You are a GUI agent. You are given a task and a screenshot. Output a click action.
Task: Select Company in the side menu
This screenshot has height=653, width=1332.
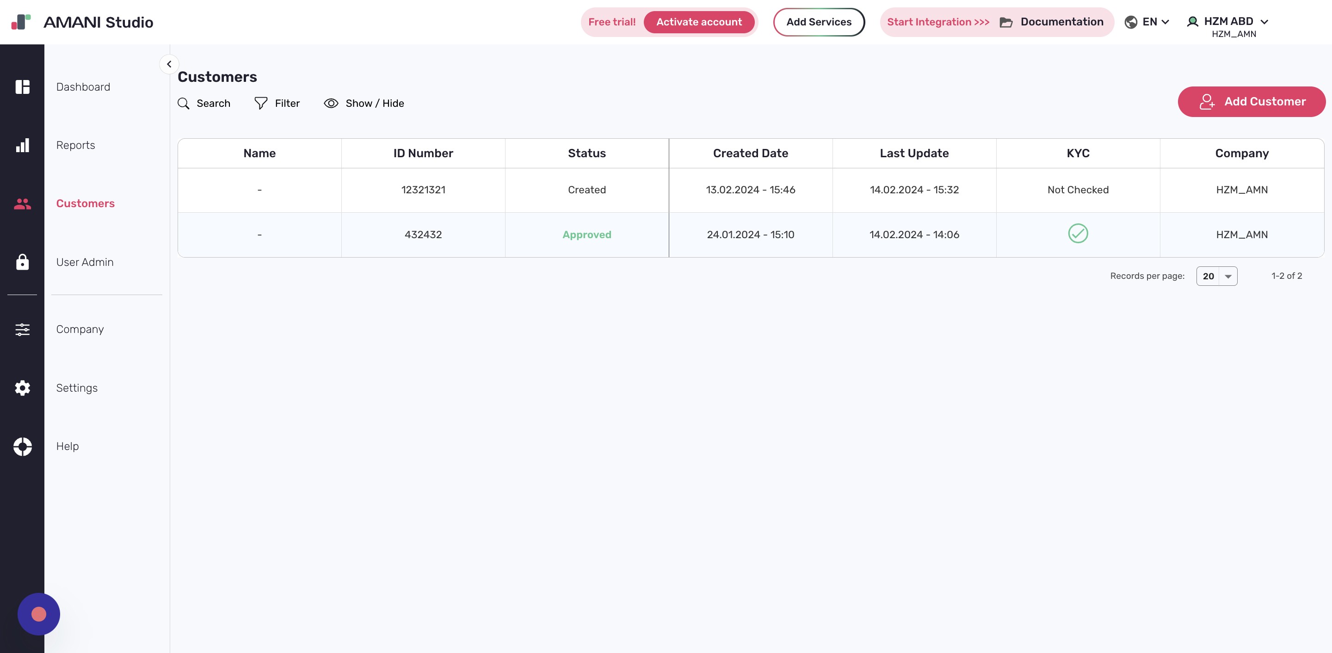click(x=80, y=329)
